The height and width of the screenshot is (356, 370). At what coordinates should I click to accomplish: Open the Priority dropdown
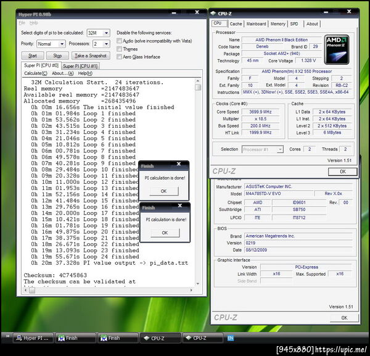pyautogui.click(x=62, y=44)
